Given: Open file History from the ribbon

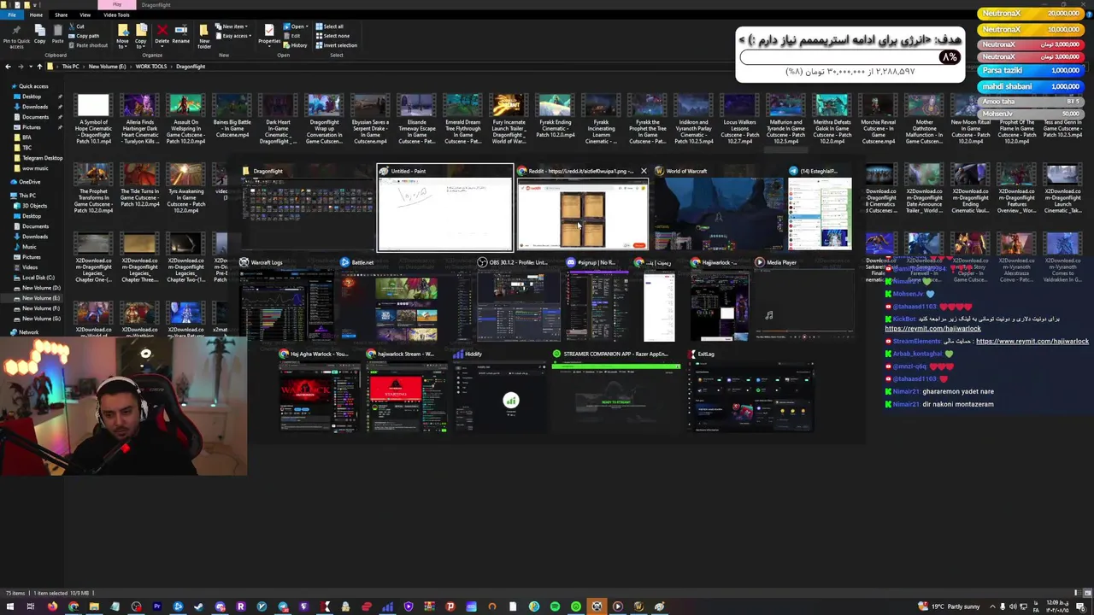Looking at the screenshot, I should 296,45.
